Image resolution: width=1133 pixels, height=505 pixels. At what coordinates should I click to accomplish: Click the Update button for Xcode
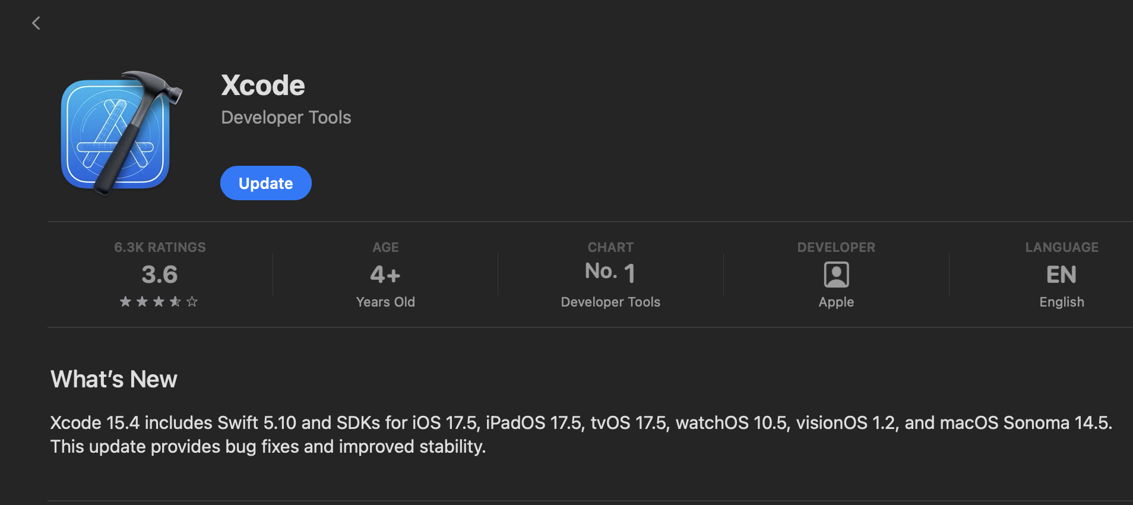(265, 183)
